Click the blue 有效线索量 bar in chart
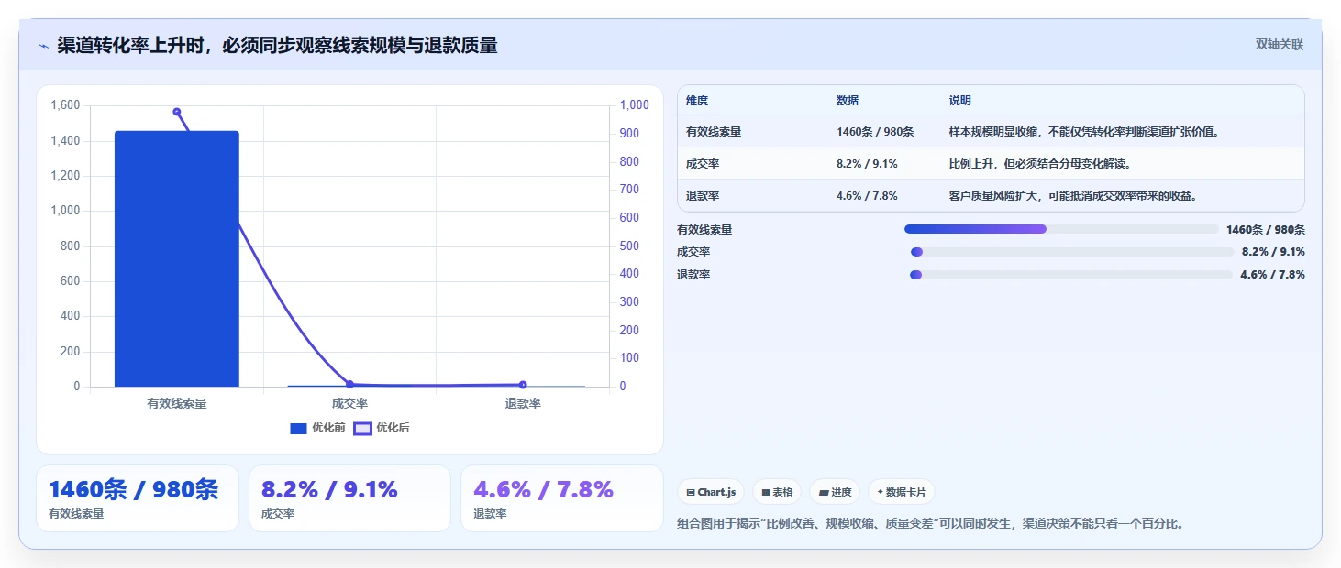 [177, 258]
